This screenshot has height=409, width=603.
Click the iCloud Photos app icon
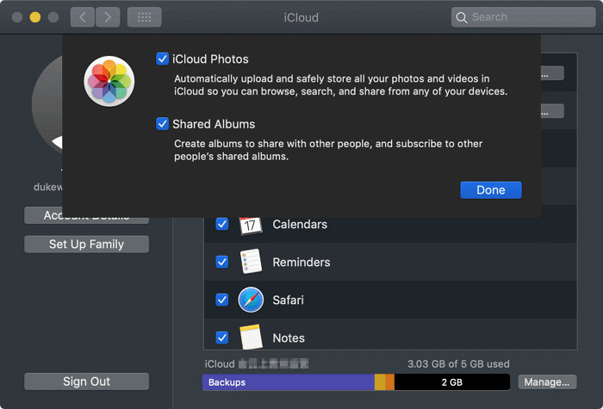109,81
